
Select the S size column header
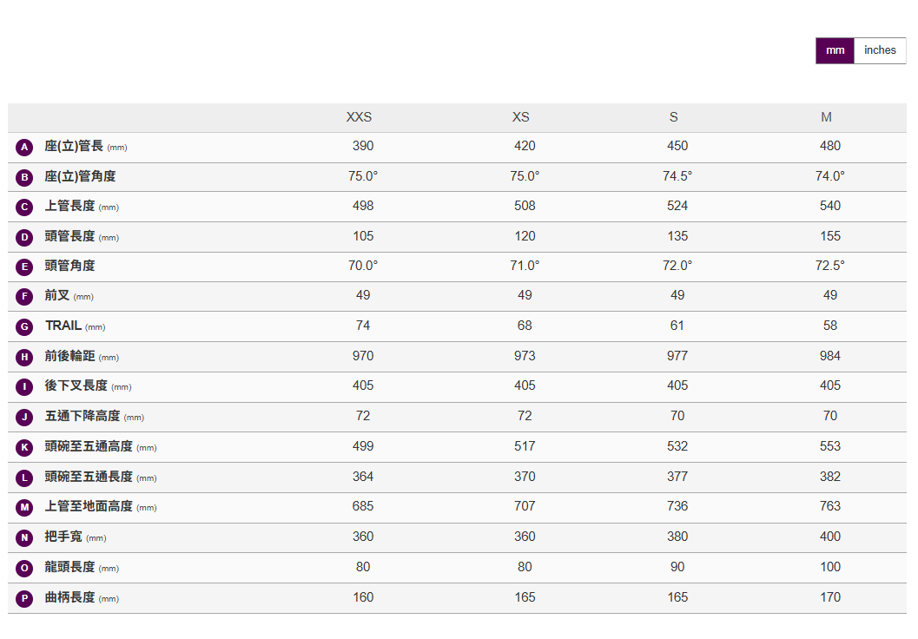[673, 117]
